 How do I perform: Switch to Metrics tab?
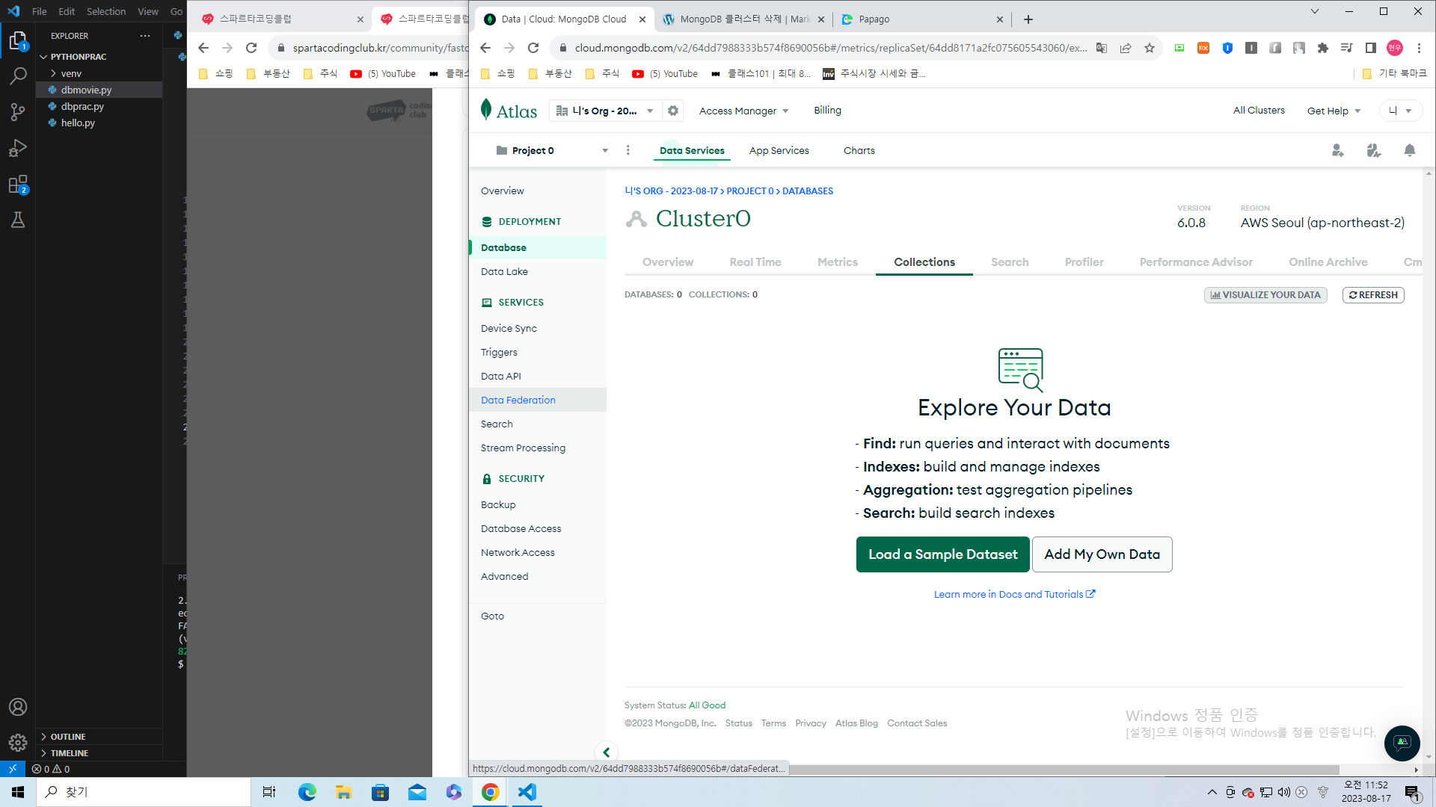click(838, 262)
